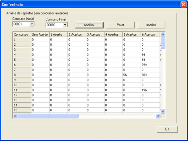The height and width of the screenshot is (141, 188).
Task: Select the 5 Acertos column header
Action: pos(132,34)
